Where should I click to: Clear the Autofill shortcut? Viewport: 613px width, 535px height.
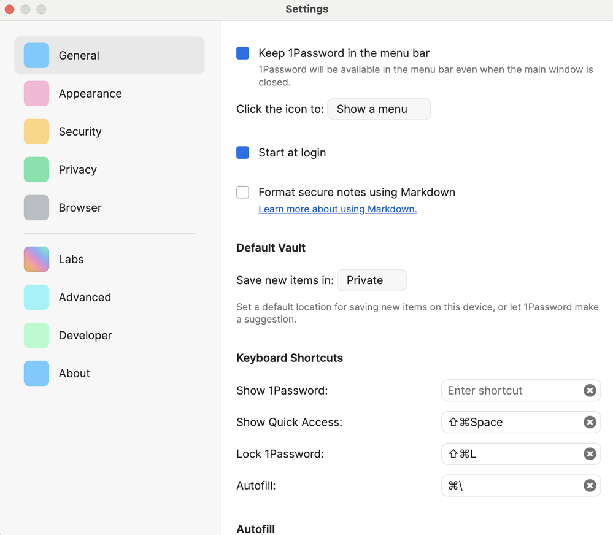coord(589,486)
